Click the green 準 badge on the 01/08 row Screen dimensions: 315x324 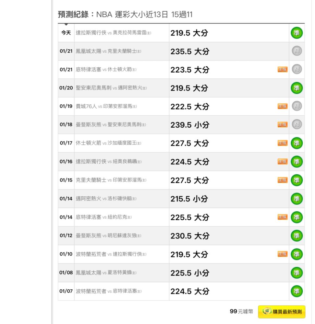tap(297, 273)
